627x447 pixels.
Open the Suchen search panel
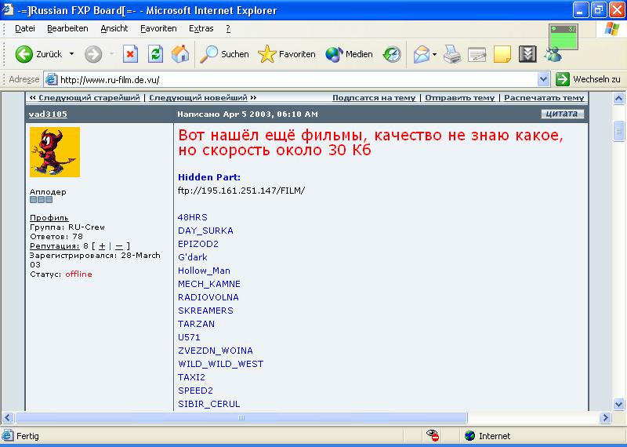[224, 54]
